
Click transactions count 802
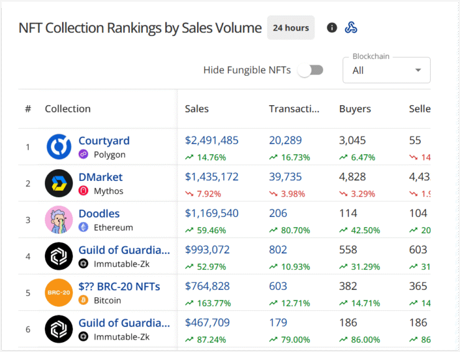click(278, 249)
